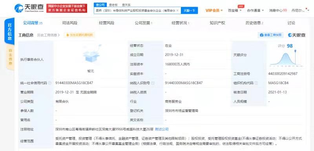Viewport: 314px width, 151px height.
Task: Click the help icon beside 纳税人识别号
Action: (x=153, y=83)
